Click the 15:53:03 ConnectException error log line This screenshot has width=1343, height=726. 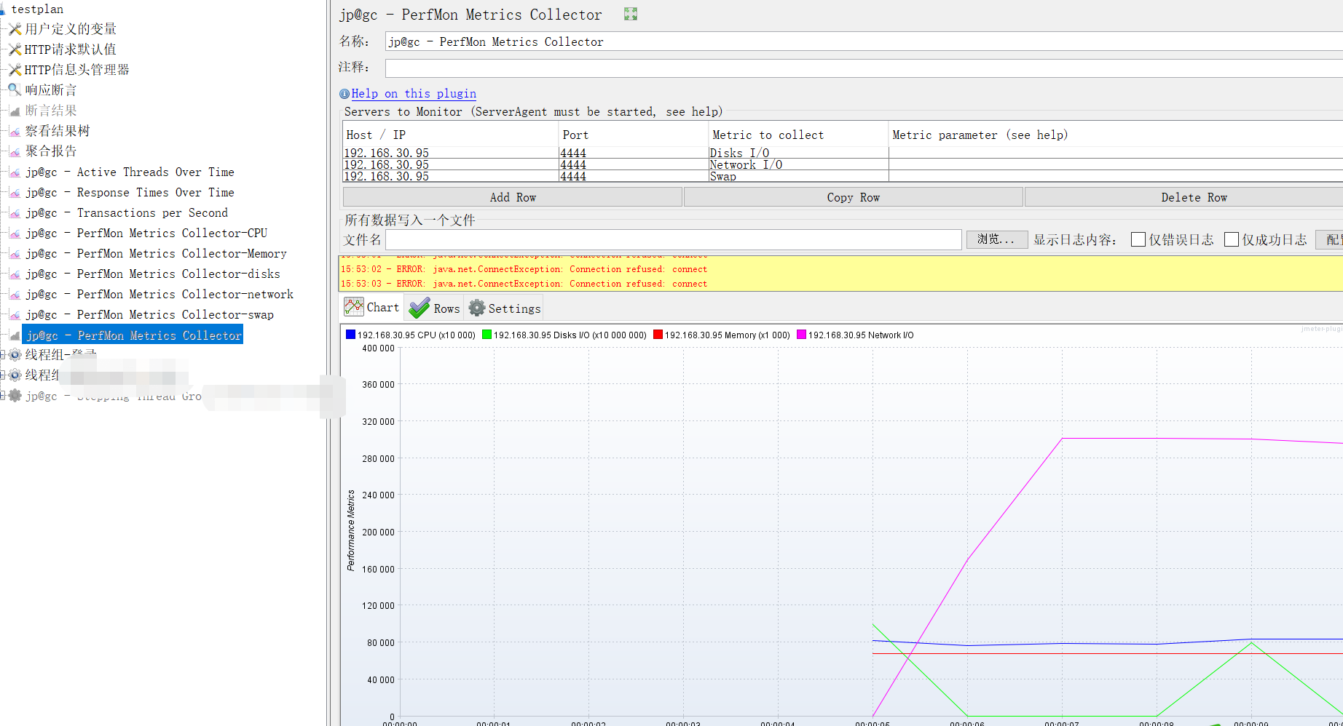point(524,284)
